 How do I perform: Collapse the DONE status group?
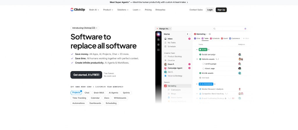[197, 50]
